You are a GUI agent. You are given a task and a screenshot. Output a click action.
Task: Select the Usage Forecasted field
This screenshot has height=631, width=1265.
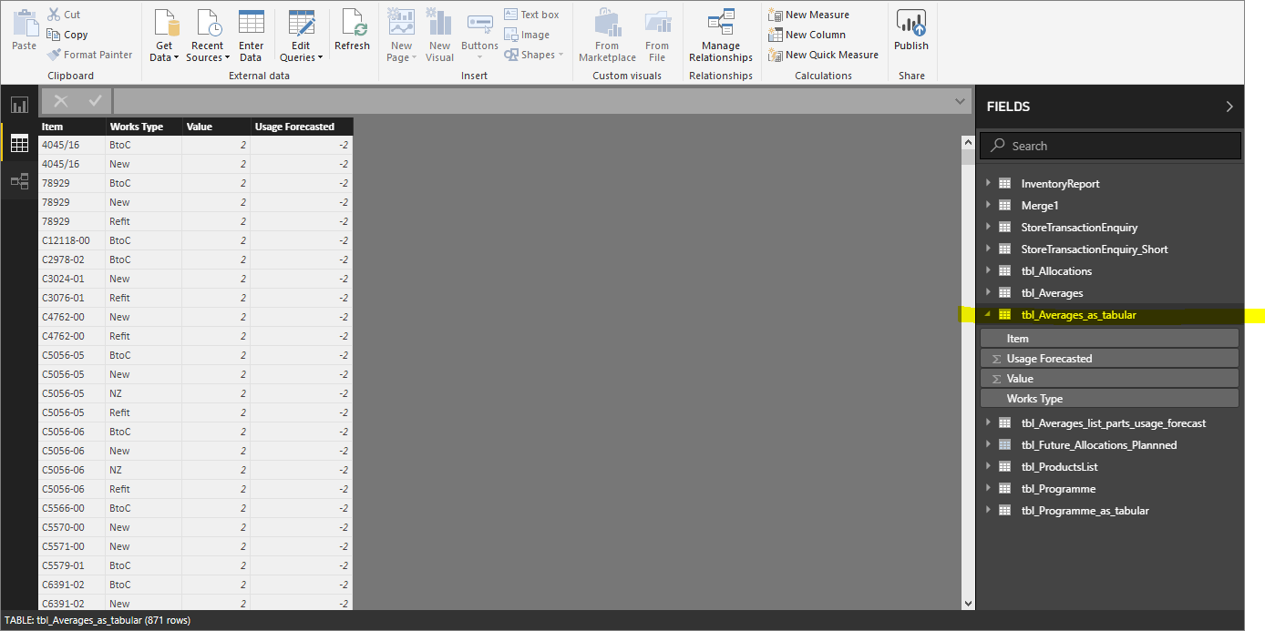point(1109,358)
